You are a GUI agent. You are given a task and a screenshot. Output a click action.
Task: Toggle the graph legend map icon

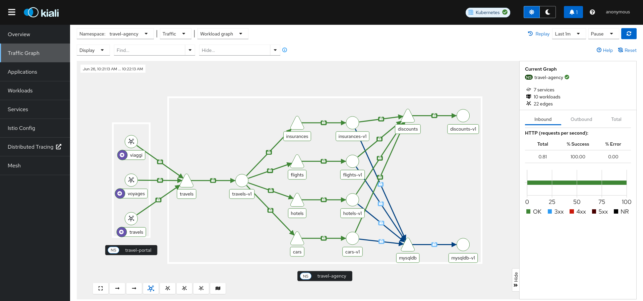click(218, 288)
